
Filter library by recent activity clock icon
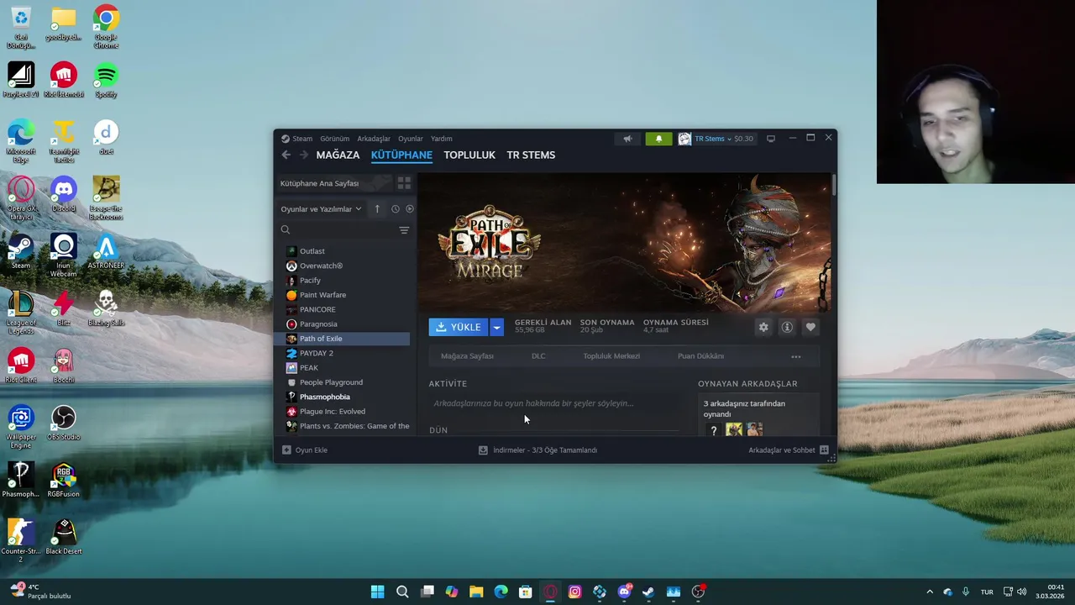click(x=395, y=209)
